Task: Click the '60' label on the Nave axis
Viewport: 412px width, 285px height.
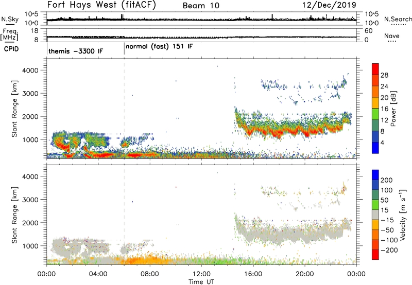Action: pos(369,31)
